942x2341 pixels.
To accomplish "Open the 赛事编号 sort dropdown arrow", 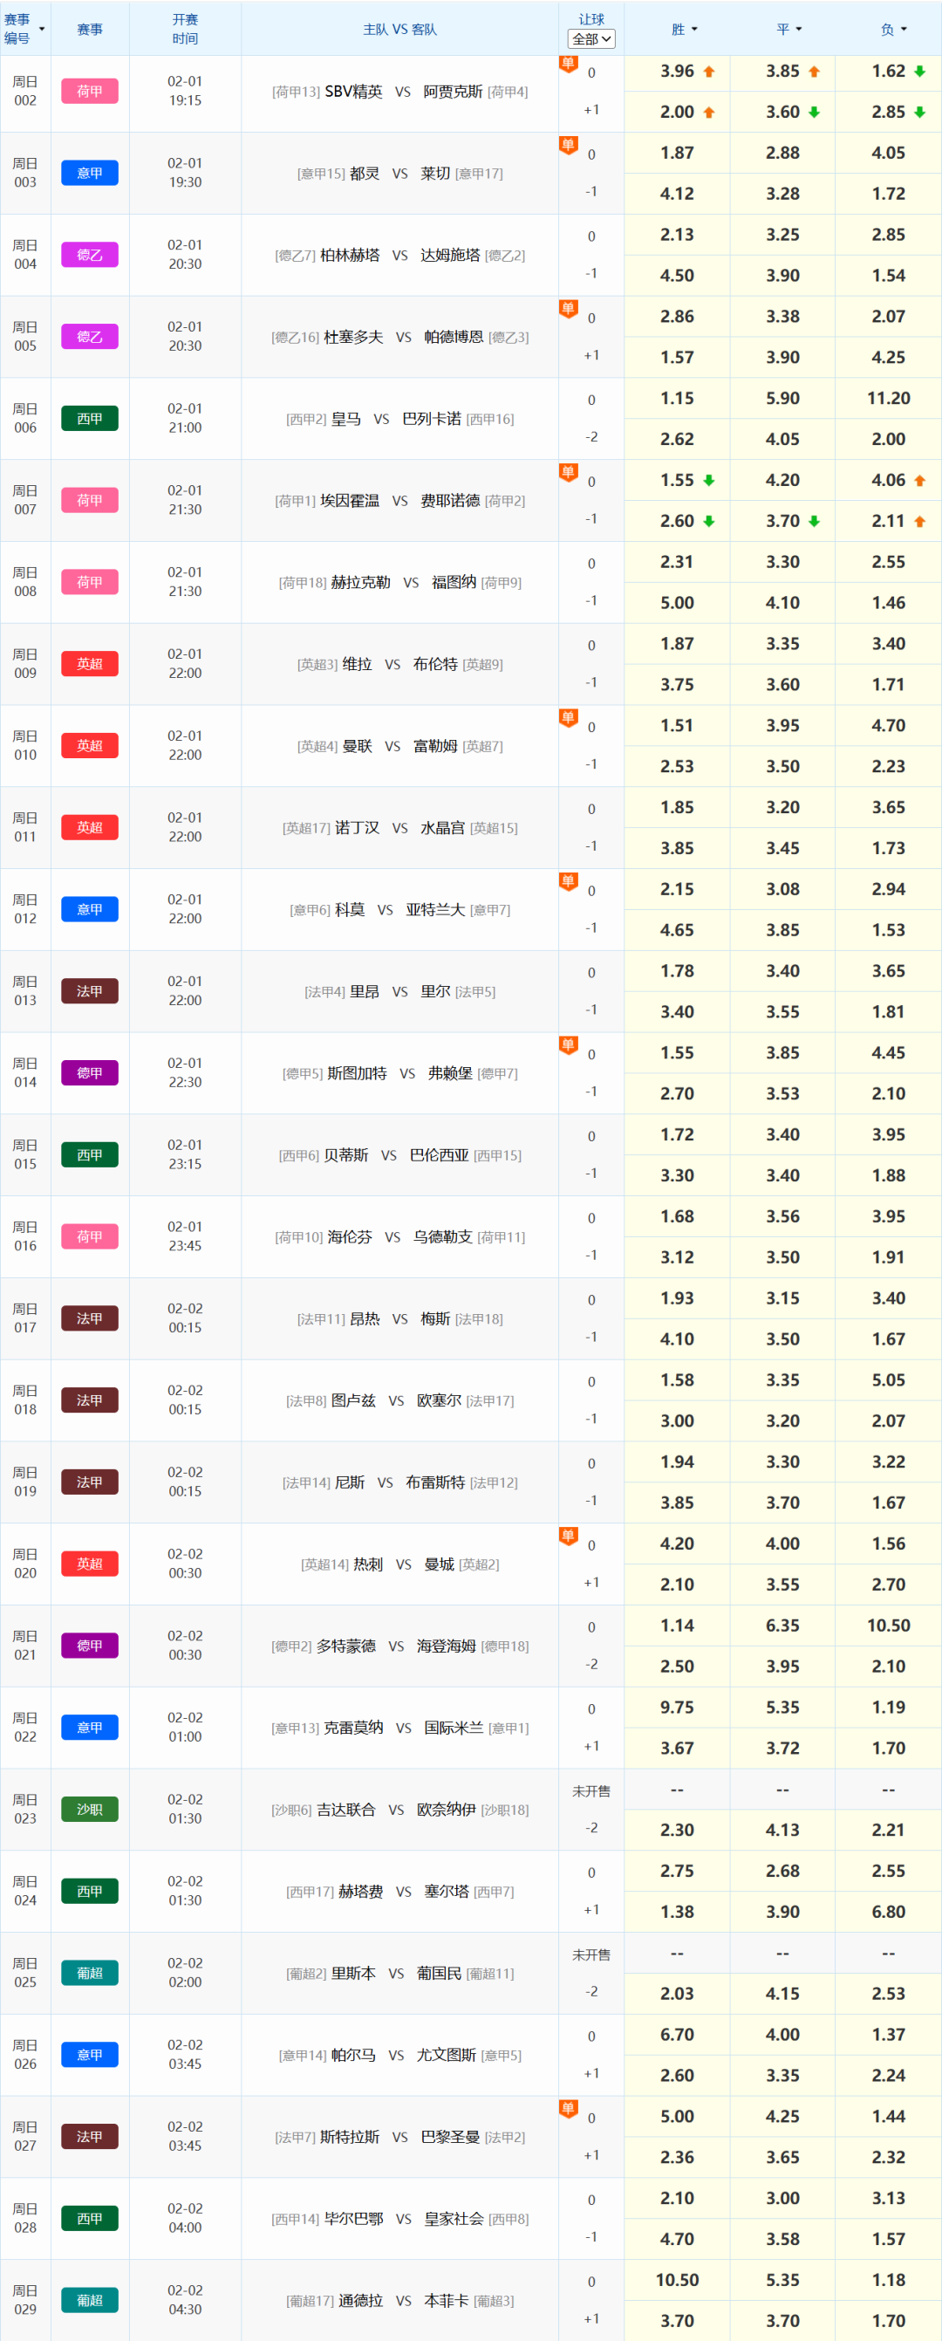I will coord(42,29).
